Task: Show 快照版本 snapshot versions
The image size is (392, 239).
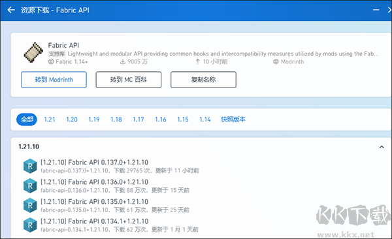Action: click(x=233, y=119)
